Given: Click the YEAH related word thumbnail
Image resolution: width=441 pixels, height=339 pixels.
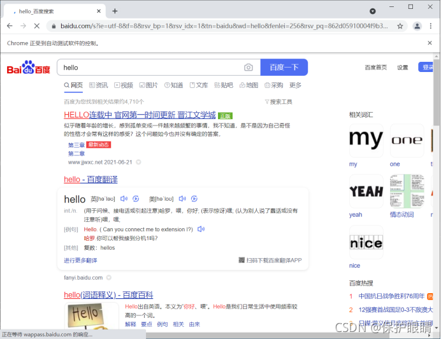Looking at the screenshot, I should [x=366, y=191].
